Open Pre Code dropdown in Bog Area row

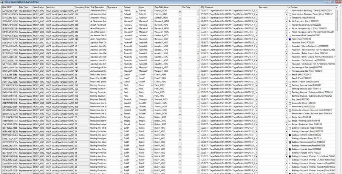click(198, 100)
